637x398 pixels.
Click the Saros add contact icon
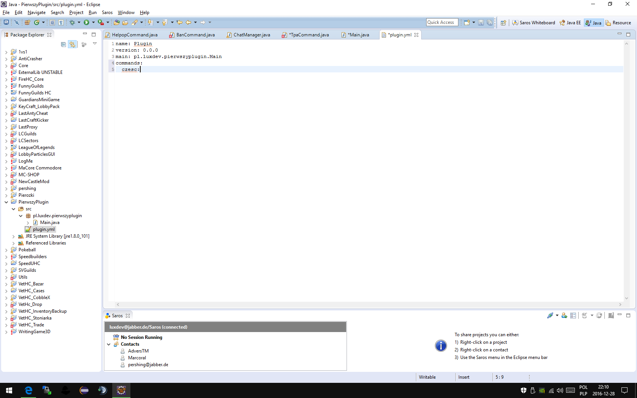[x=564, y=315]
